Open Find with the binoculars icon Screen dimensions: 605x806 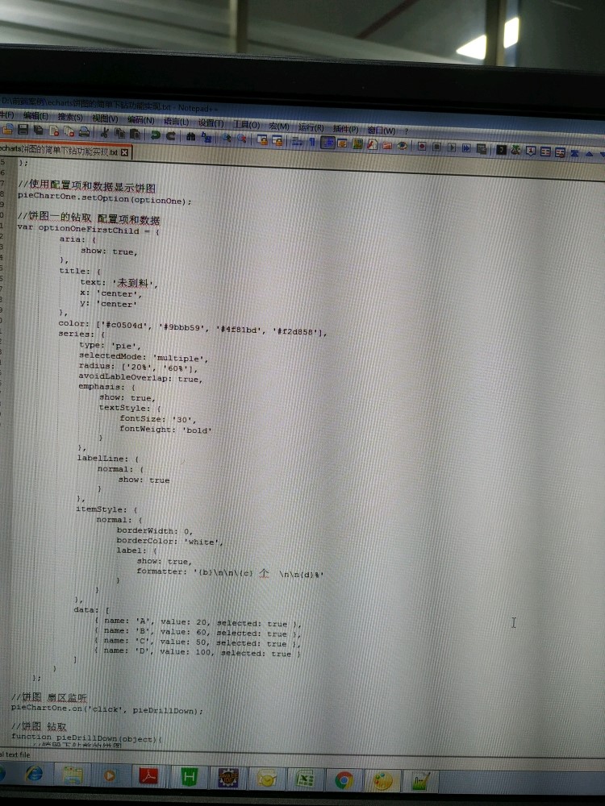(x=191, y=137)
